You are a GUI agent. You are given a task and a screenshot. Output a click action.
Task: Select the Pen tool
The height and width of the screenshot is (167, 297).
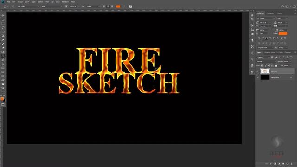(x=3, y=60)
